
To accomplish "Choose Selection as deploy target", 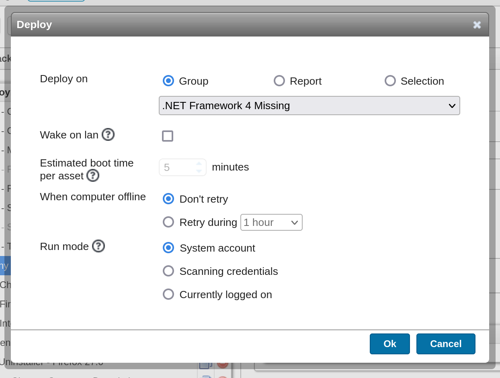I will click(x=390, y=81).
